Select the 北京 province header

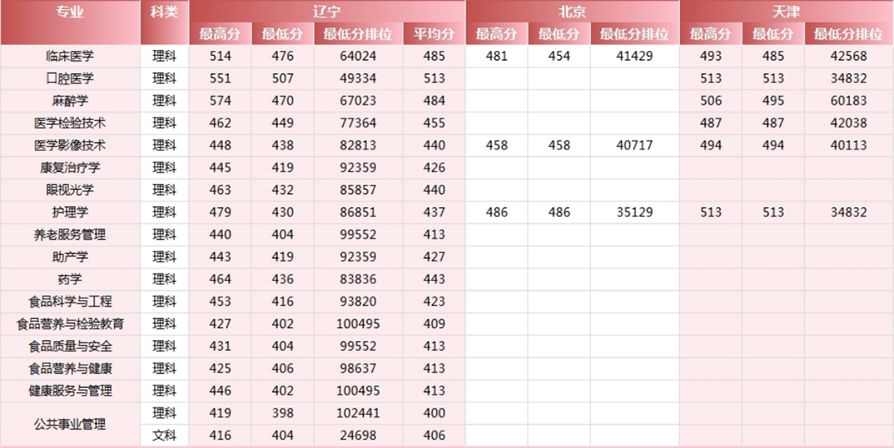(572, 12)
